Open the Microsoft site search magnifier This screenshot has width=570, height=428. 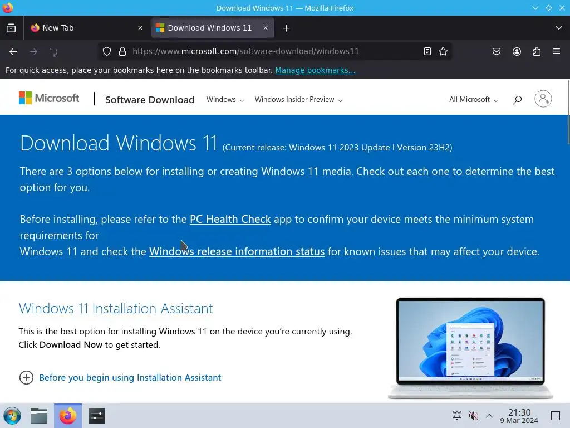(517, 100)
